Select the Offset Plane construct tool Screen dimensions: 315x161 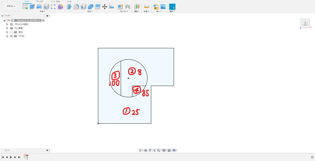coord(137,7)
